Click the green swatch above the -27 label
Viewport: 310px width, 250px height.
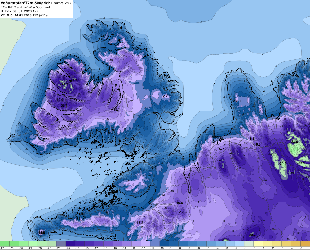[x=5, y=243]
